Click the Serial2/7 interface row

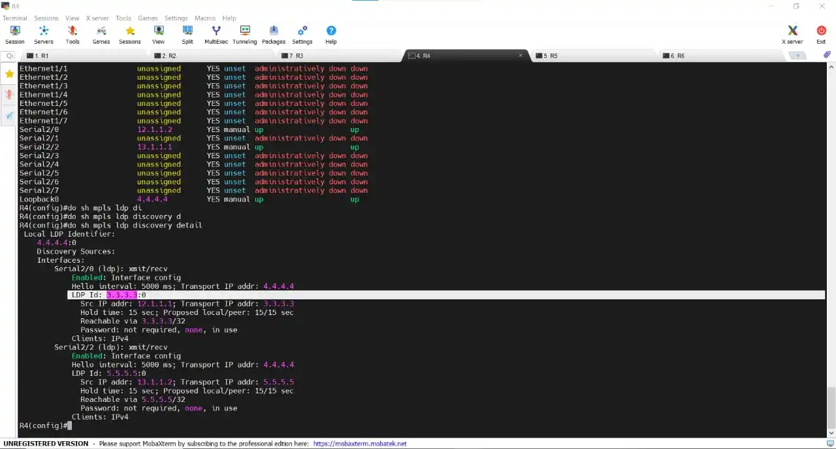click(x=193, y=190)
